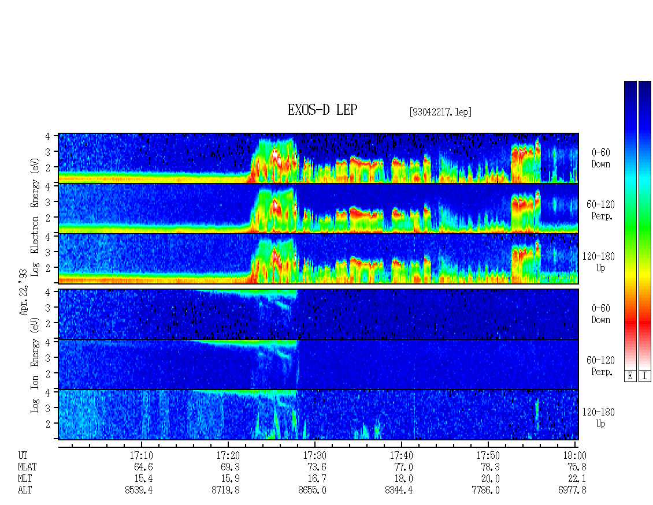653x505 pixels.
Task: Click the MLT value 20.0
Action: [490, 479]
